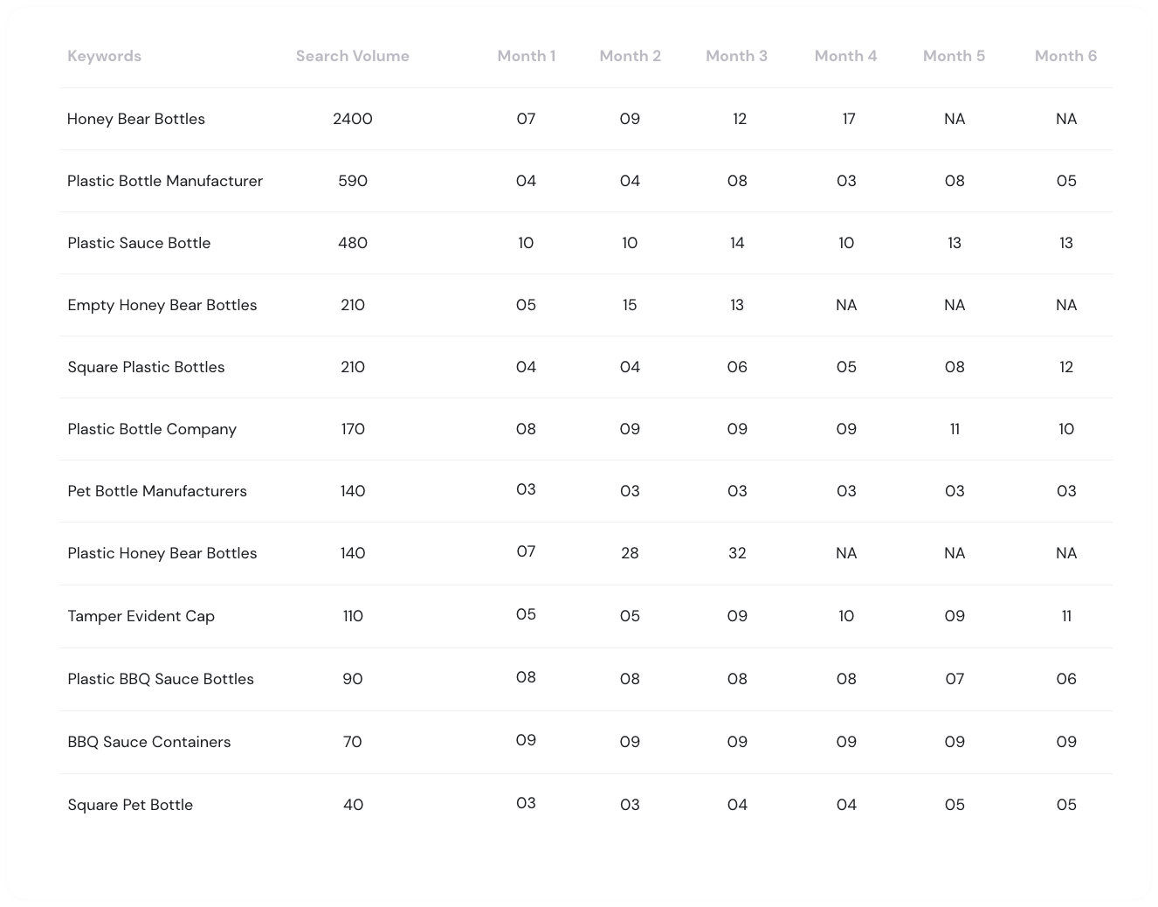Click Honey Bear Bottles Month 4 value 17
1158x907 pixels.
tap(848, 119)
